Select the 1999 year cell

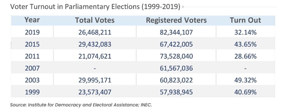click(32, 92)
